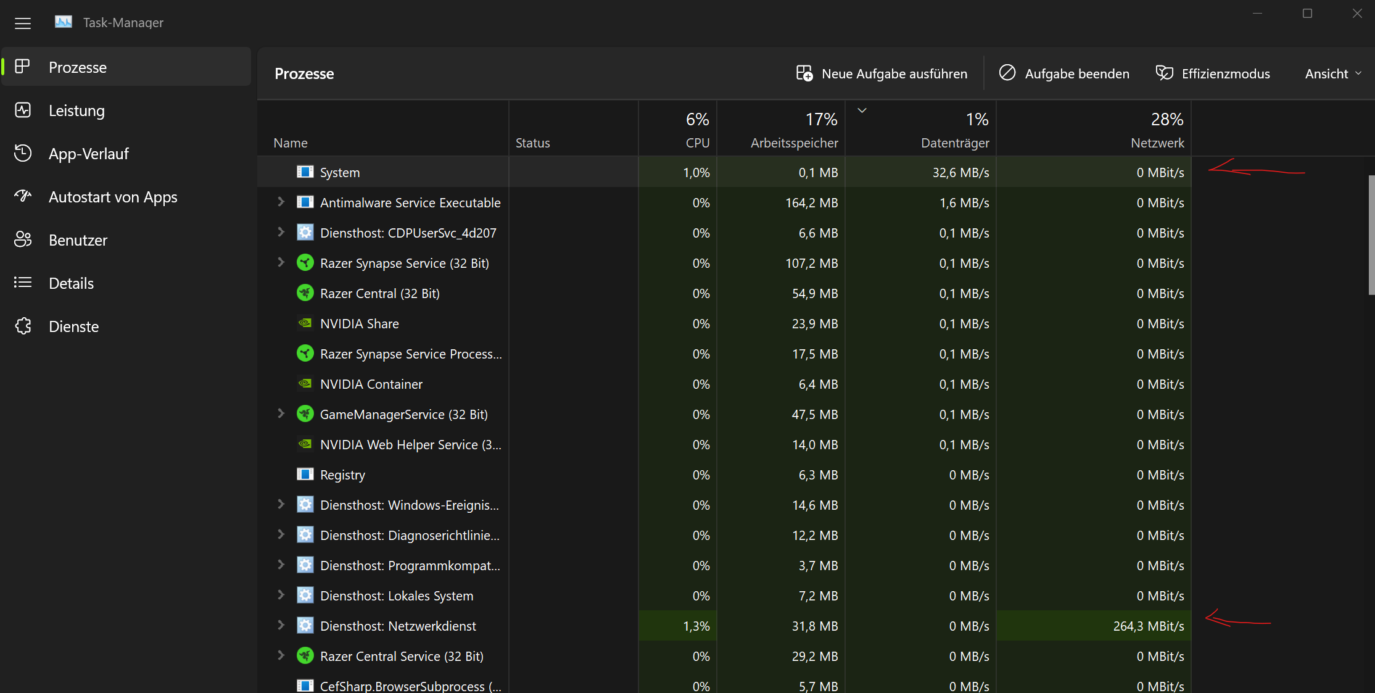Click the Dienste puzzle icon
This screenshot has width=1375, height=693.
pos(23,326)
